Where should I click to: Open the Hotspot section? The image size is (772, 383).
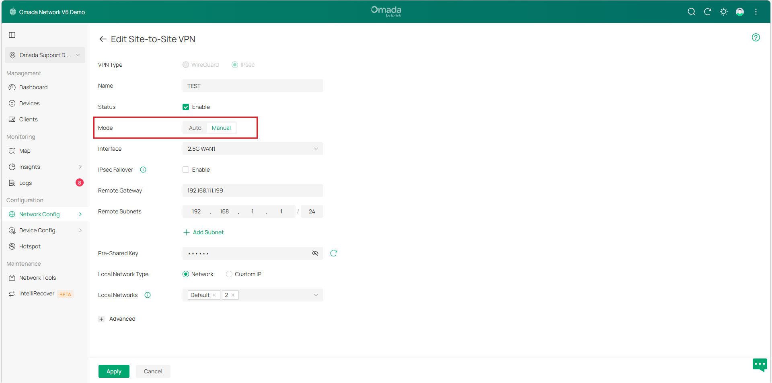point(29,246)
